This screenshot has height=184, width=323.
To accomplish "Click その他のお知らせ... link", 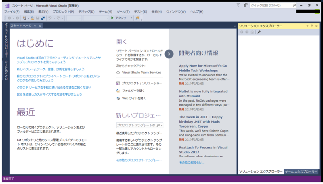I will pos(192,163).
